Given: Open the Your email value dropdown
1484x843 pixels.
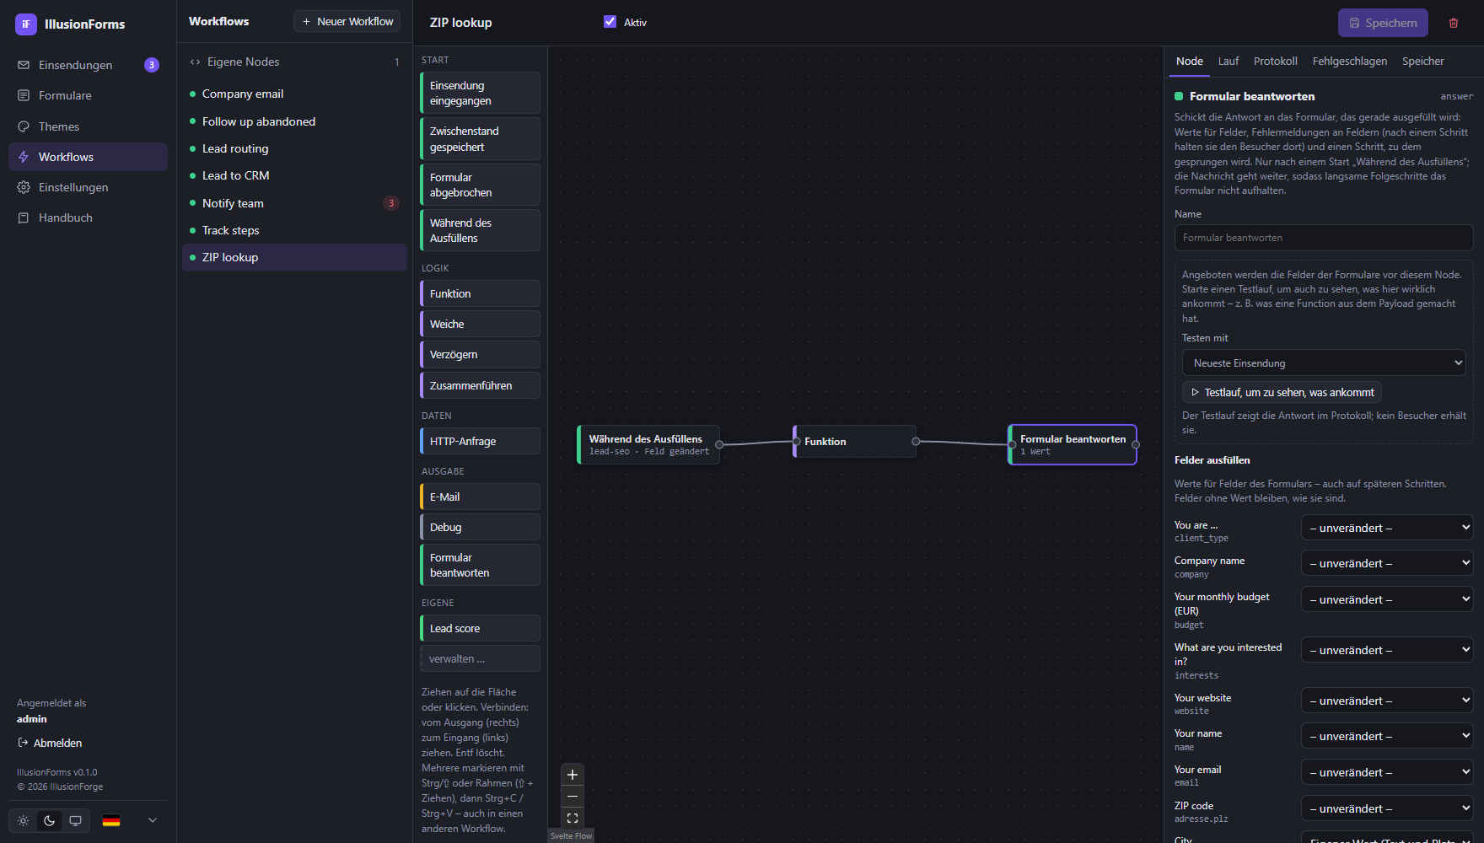Looking at the screenshot, I should (x=1387, y=772).
